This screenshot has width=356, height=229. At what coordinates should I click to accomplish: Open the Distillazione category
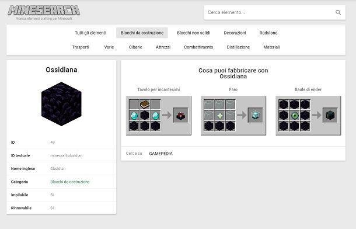point(238,47)
